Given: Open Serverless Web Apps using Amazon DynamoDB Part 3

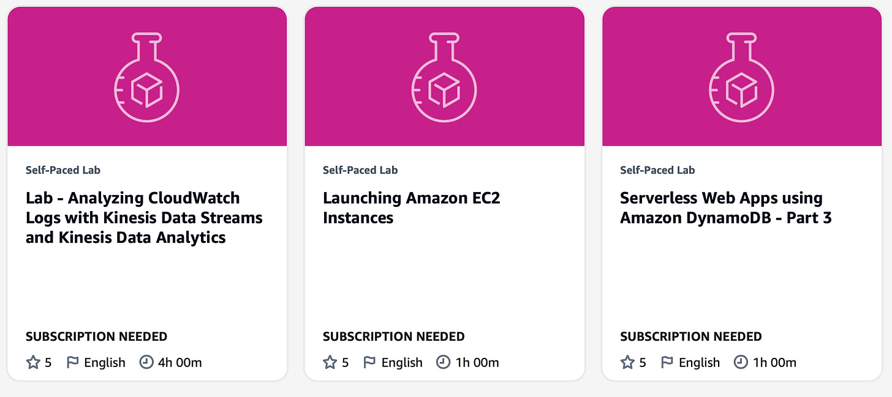Looking at the screenshot, I should (726, 208).
